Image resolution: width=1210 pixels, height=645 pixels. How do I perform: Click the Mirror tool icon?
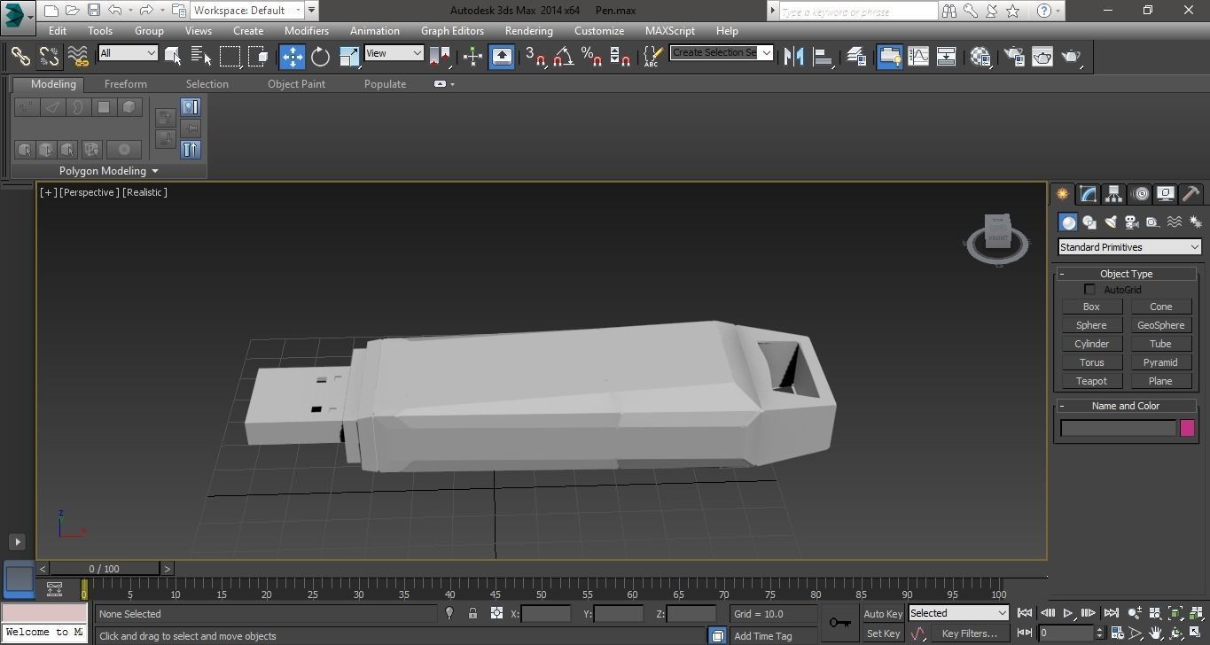pos(794,56)
